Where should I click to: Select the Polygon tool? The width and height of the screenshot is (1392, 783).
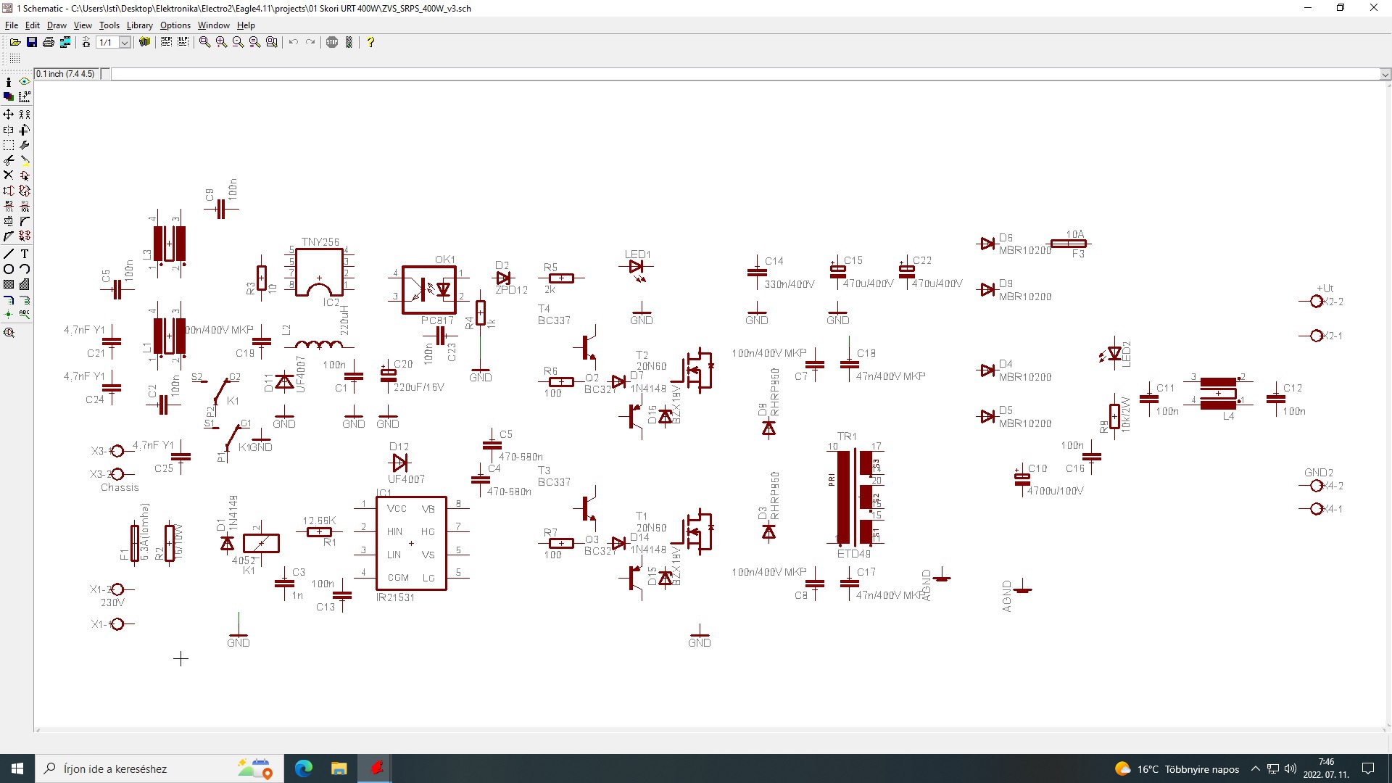tap(25, 284)
